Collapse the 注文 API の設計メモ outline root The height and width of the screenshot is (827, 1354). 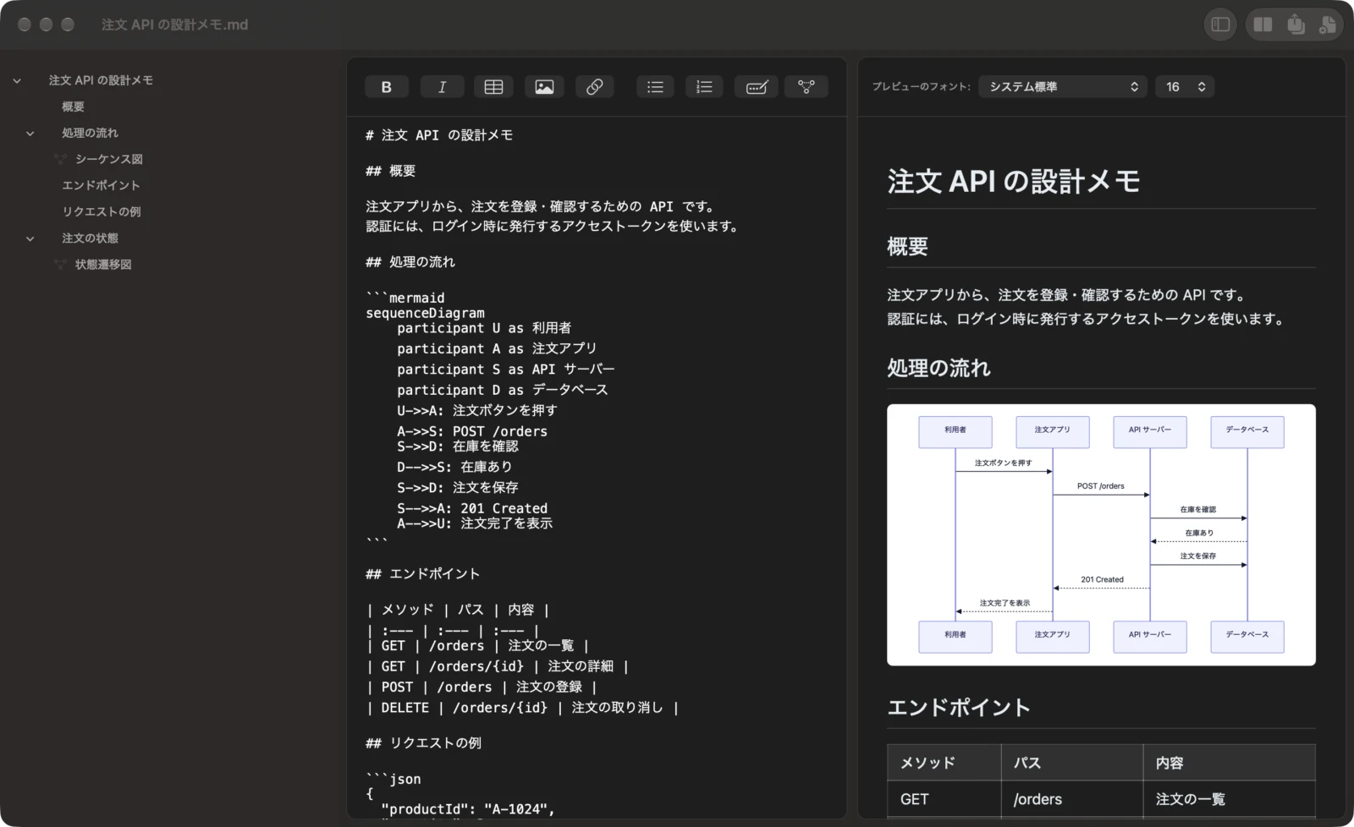(x=17, y=81)
